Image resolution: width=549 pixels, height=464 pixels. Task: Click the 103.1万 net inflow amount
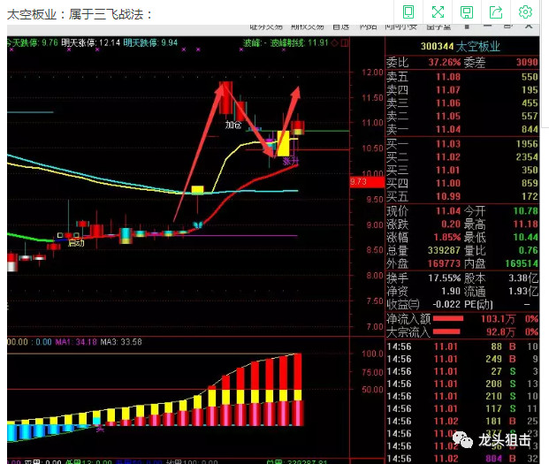[498, 319]
